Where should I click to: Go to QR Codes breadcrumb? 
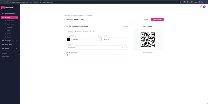[67, 16]
